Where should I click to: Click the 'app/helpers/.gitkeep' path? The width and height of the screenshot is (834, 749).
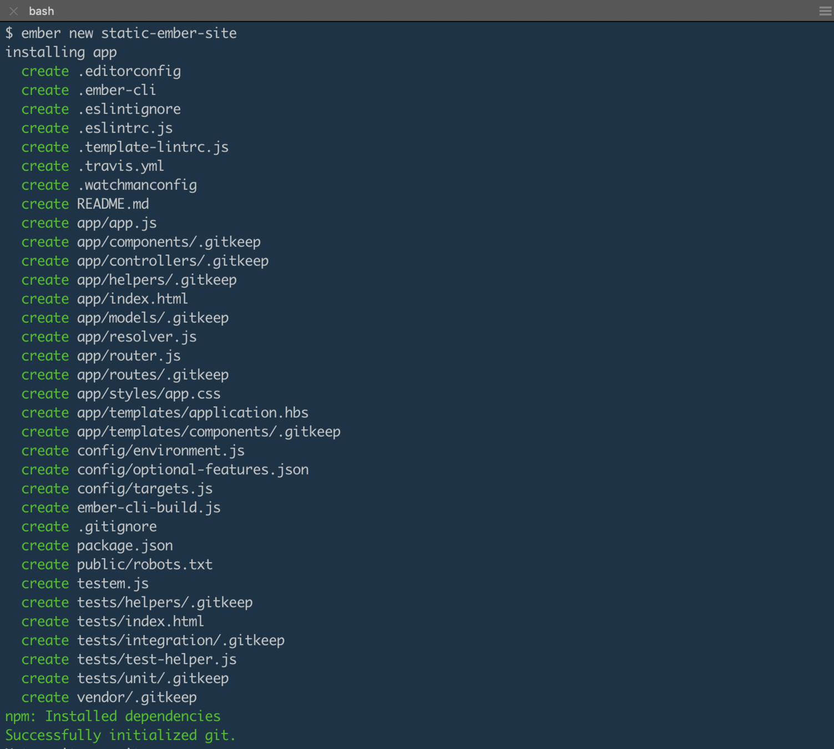[x=157, y=280]
